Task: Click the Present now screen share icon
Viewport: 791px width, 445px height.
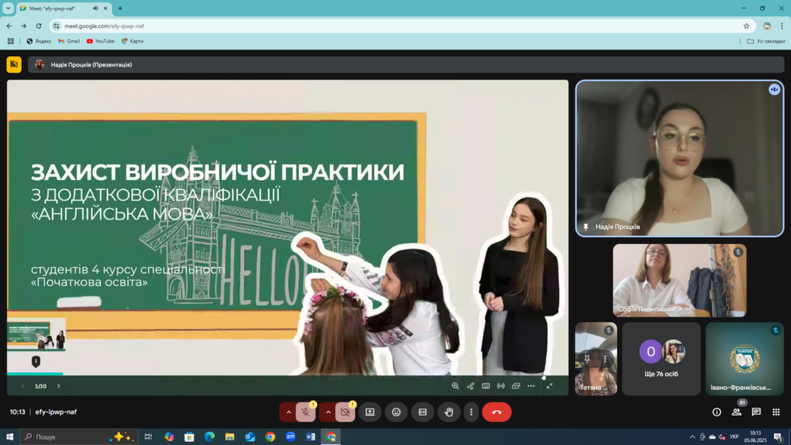Action: coord(370,413)
